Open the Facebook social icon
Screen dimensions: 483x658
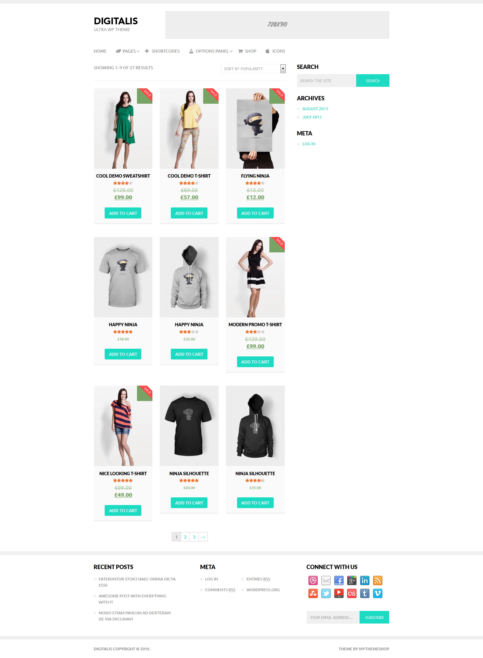click(x=339, y=580)
